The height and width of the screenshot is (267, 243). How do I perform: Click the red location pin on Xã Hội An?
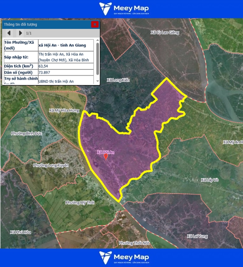click(106, 156)
